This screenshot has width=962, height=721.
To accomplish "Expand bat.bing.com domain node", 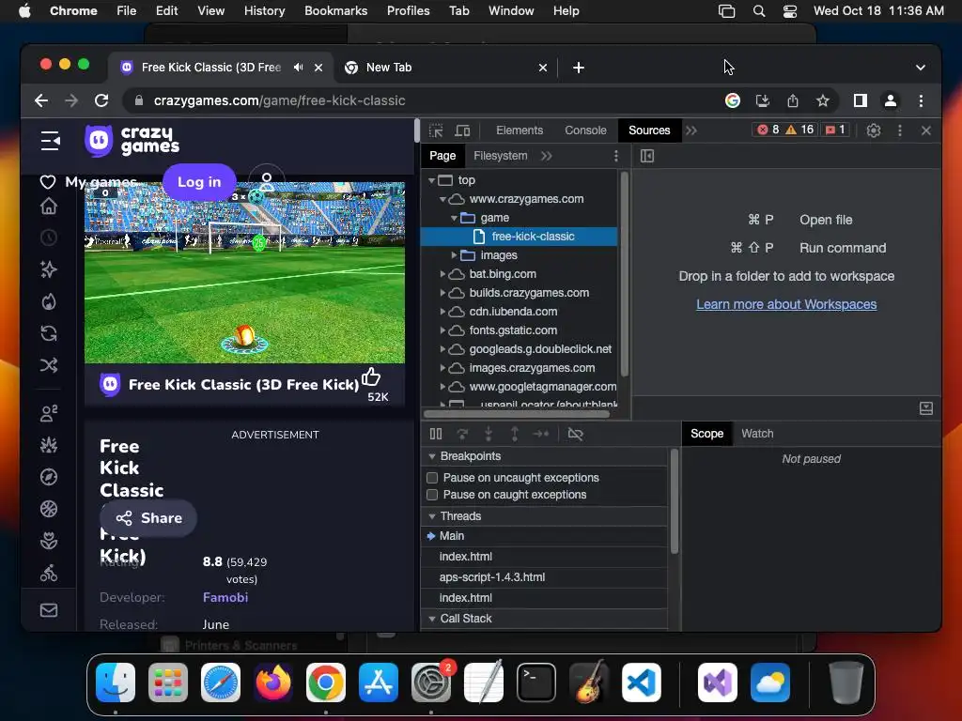I will pos(442,274).
